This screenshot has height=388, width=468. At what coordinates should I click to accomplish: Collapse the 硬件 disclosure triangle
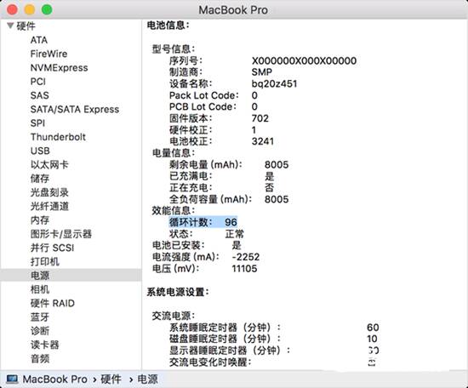pyautogui.click(x=10, y=26)
